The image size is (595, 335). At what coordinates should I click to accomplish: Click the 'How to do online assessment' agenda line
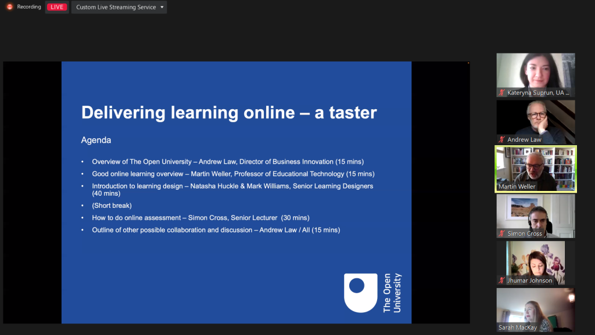click(x=200, y=218)
